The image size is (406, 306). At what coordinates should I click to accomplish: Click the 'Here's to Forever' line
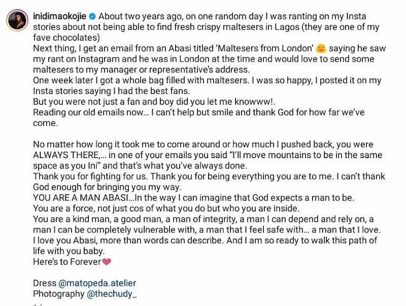tap(67, 262)
